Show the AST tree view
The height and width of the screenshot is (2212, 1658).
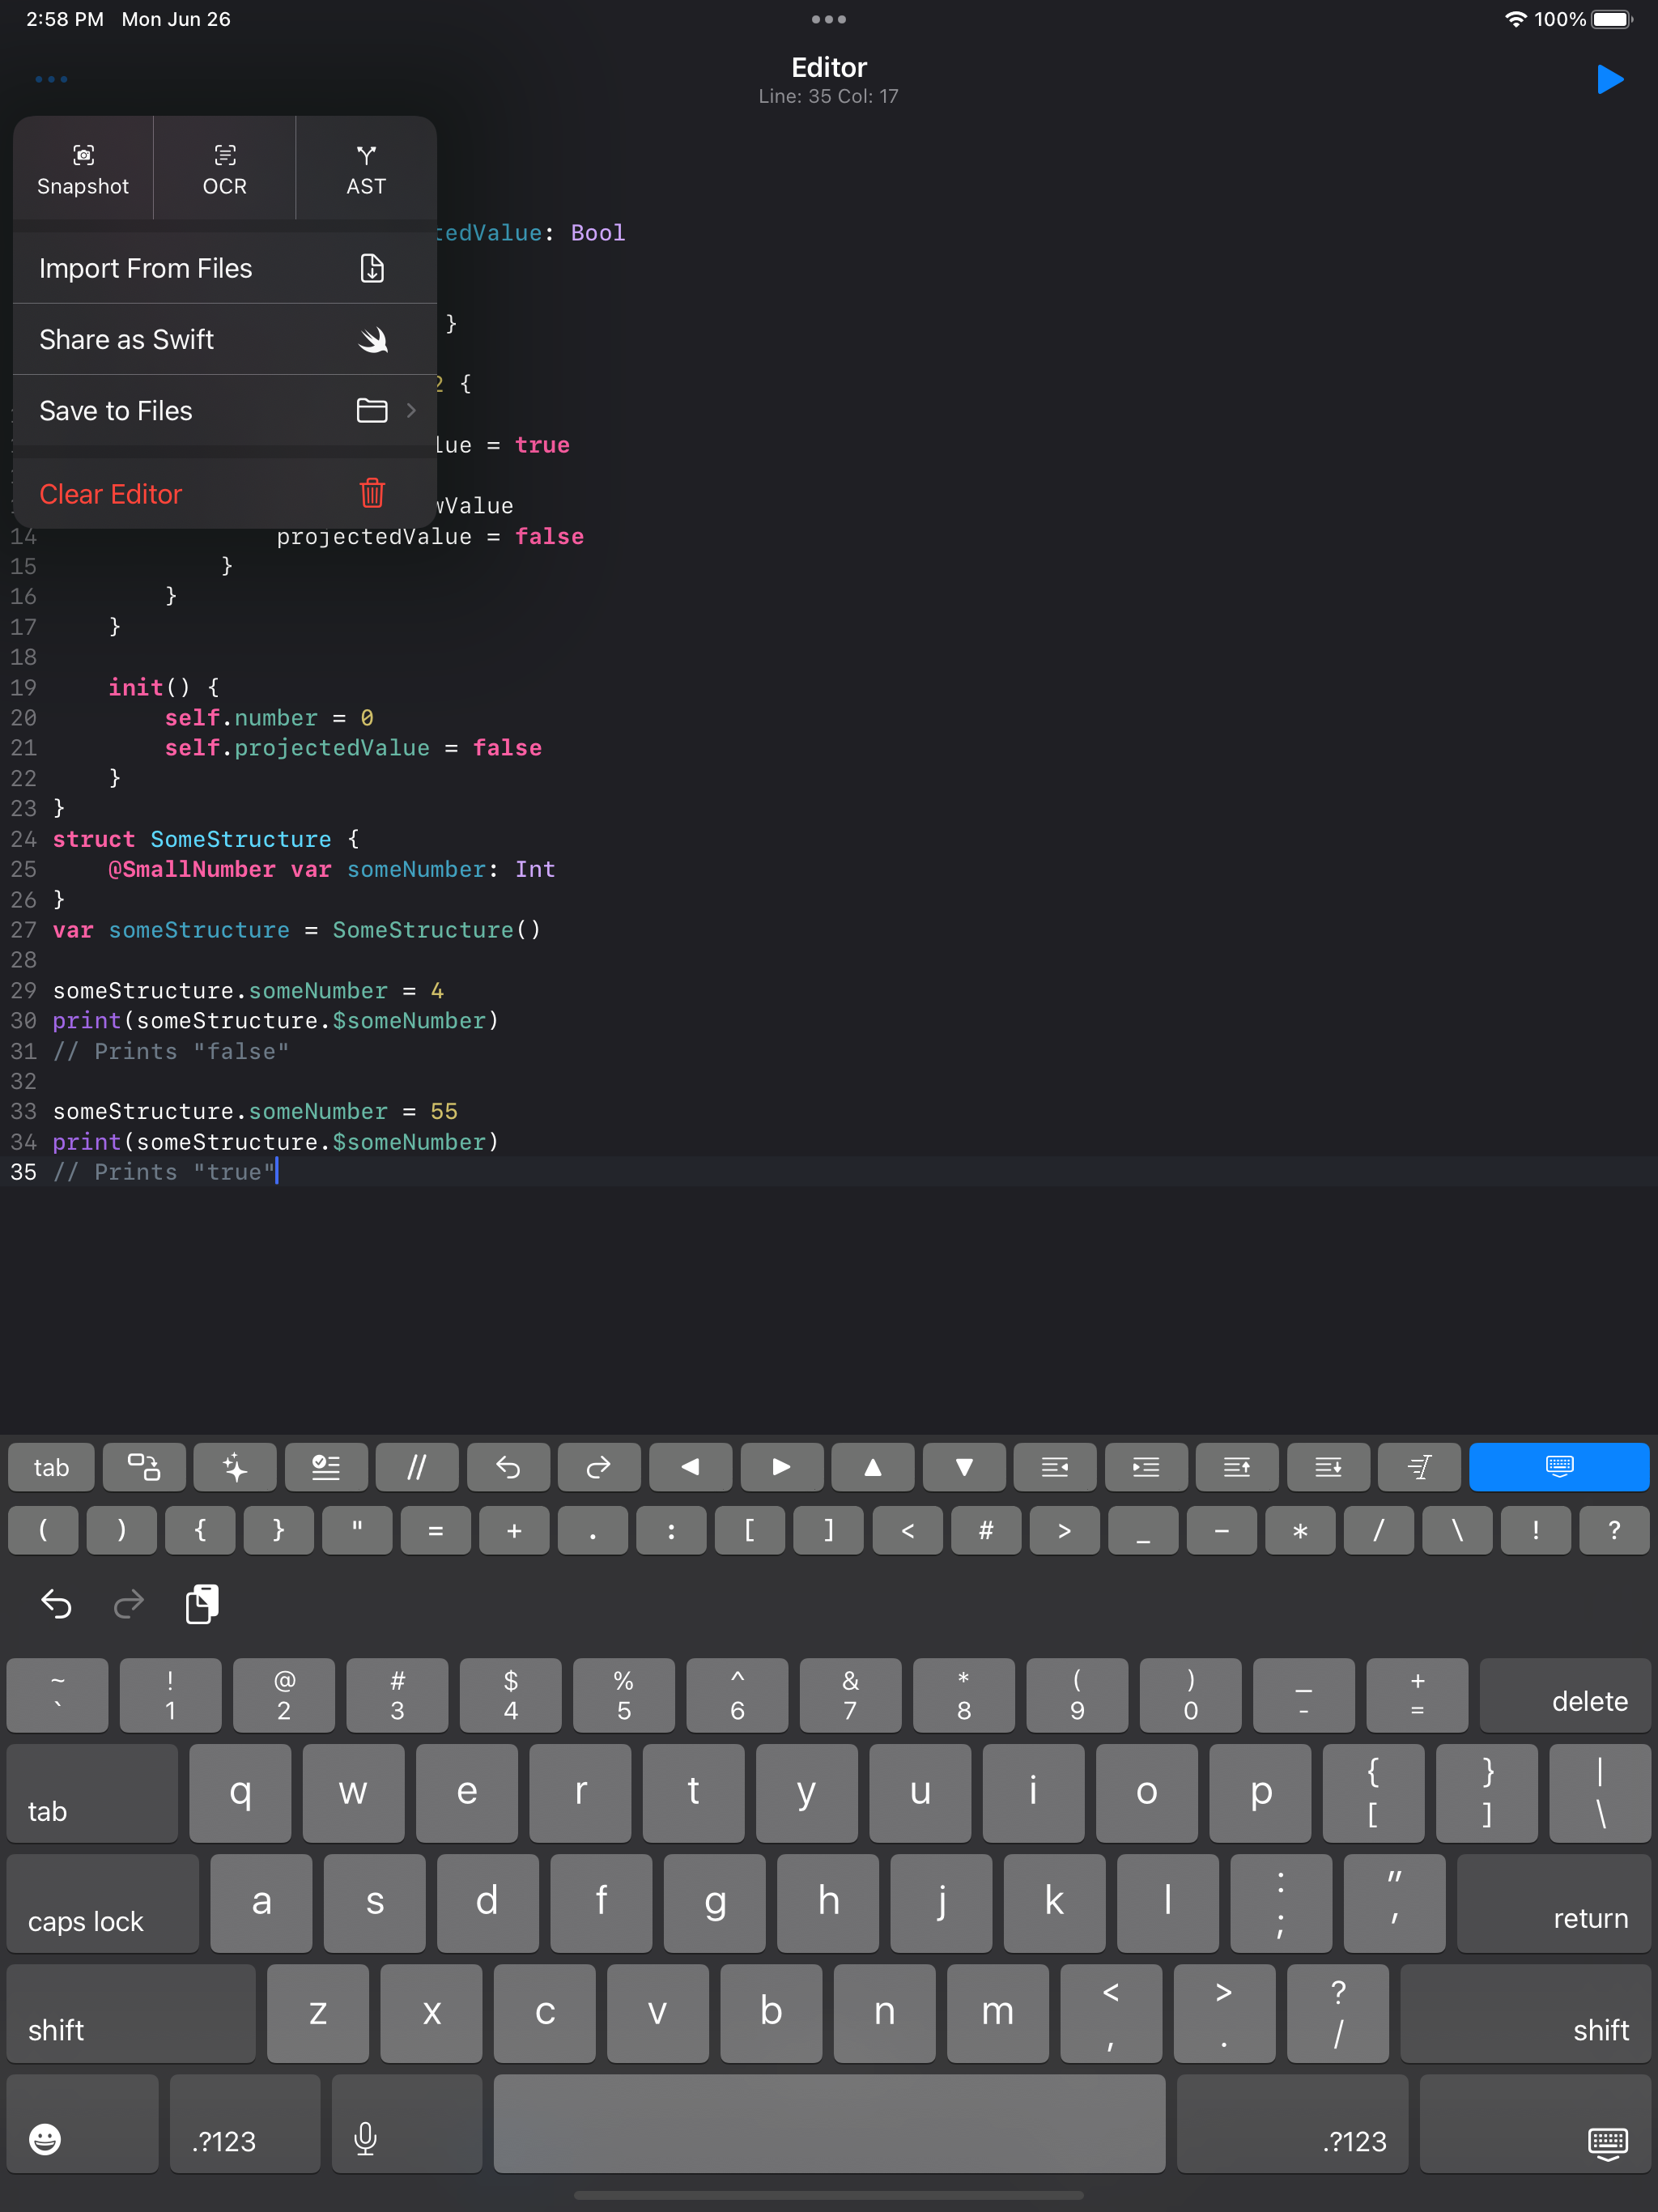click(366, 168)
